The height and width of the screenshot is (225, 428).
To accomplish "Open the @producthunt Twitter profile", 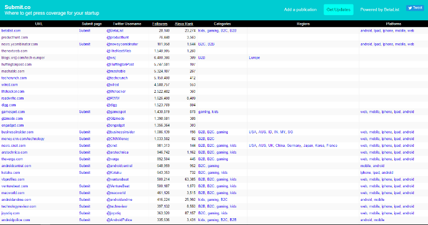I will pos(118,38).
